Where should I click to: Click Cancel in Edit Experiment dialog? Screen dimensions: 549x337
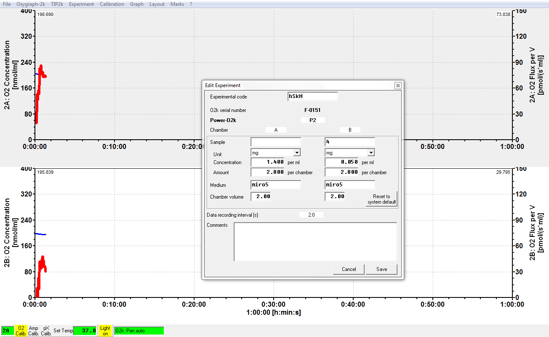tap(349, 269)
